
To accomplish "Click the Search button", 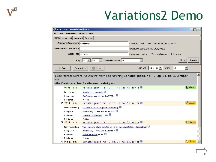I will (x=193, y=60).
